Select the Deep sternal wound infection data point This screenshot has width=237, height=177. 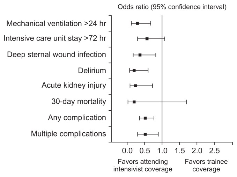coord(140,55)
